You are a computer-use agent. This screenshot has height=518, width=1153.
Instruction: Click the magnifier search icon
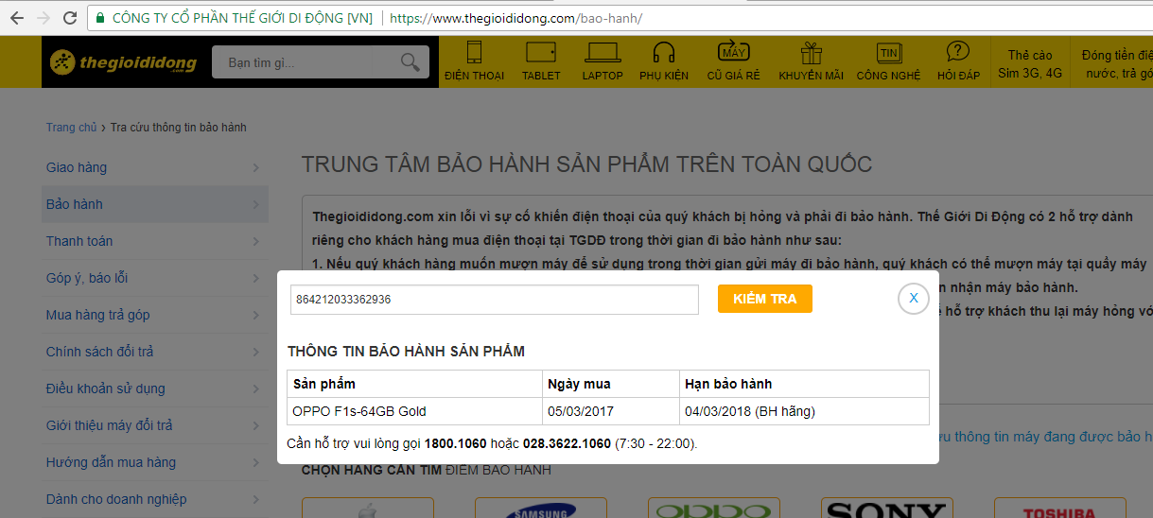[x=410, y=62]
